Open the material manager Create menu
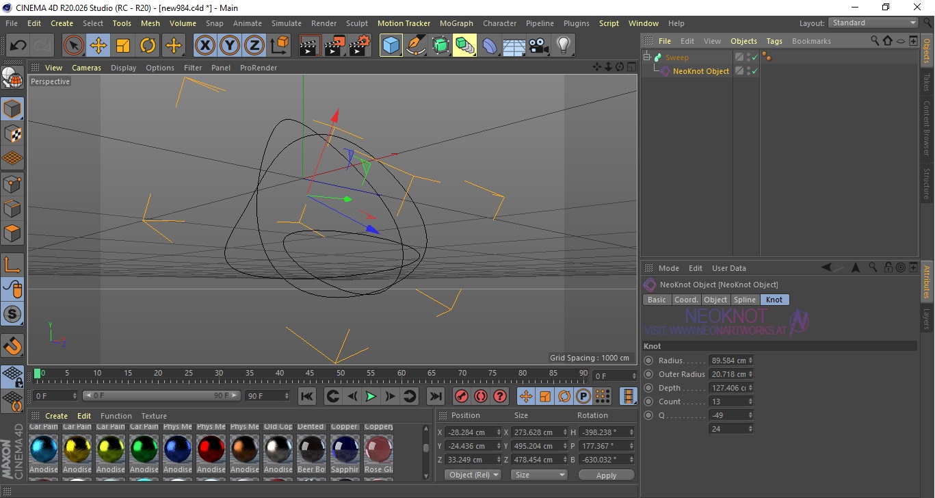 point(56,416)
